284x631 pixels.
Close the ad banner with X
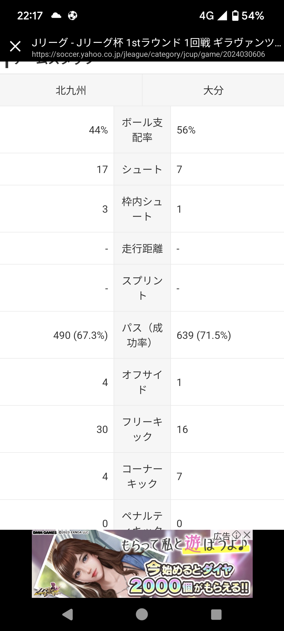(x=247, y=535)
